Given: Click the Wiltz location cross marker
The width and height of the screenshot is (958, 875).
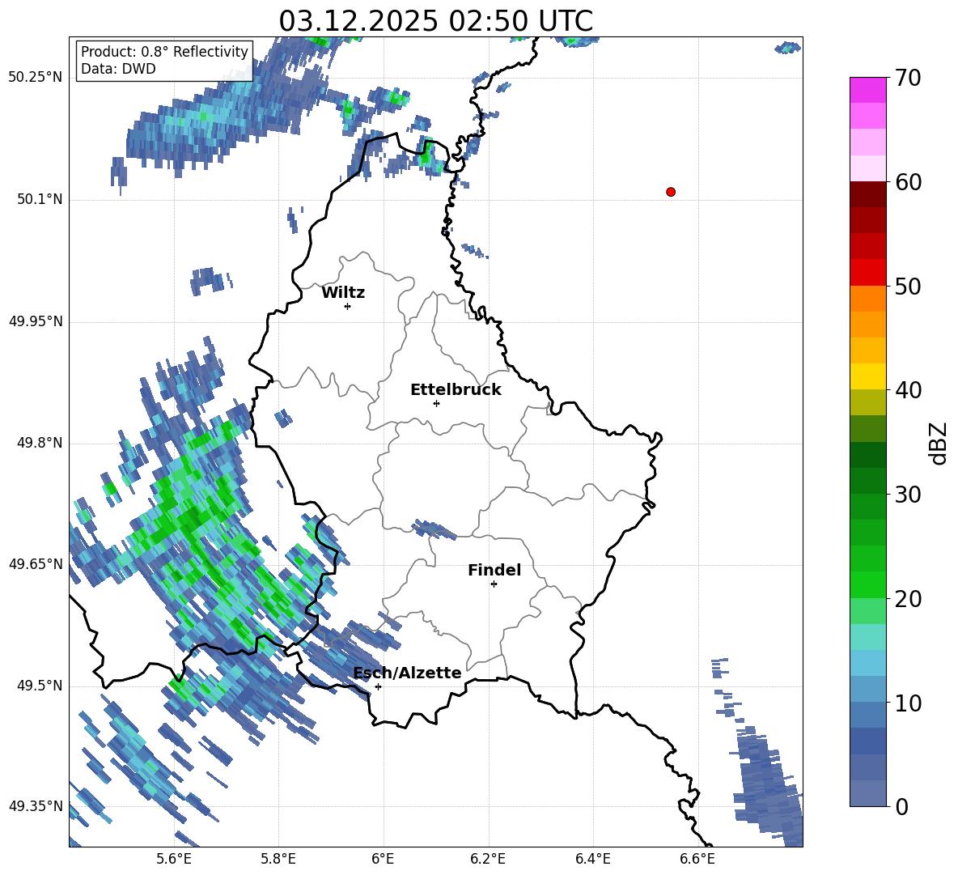Looking at the screenshot, I should (x=348, y=306).
